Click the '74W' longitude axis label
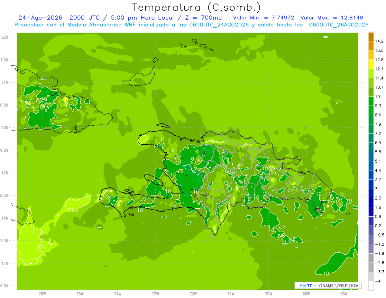Image resolution: width=386 pixels, height=298 pixels. [118, 293]
